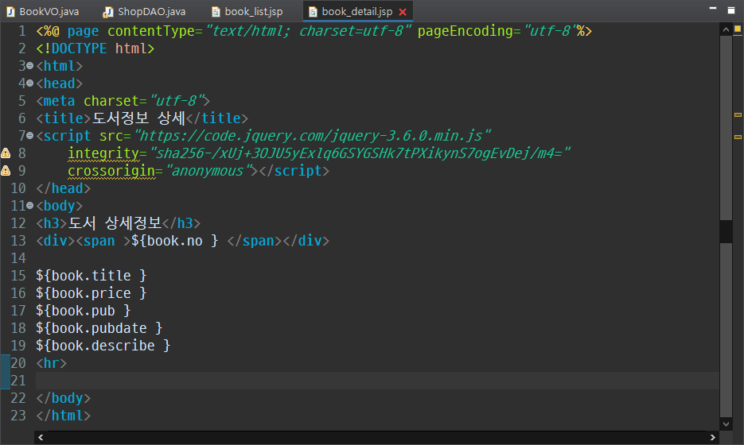The width and height of the screenshot is (744, 445).
Task: Click the Java file icon on BookVO.java tab
Action: point(10,12)
